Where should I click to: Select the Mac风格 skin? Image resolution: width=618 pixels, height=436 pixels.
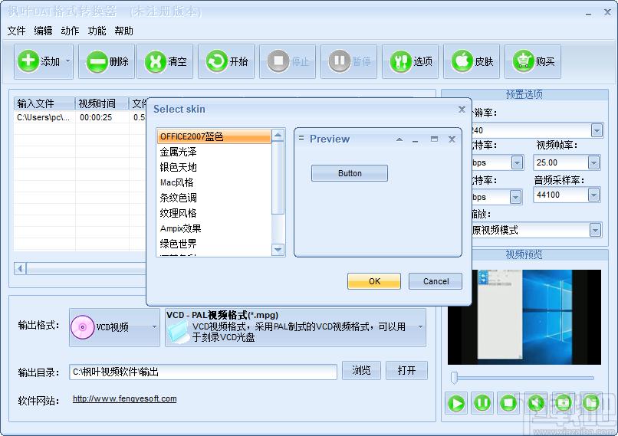[214, 182]
